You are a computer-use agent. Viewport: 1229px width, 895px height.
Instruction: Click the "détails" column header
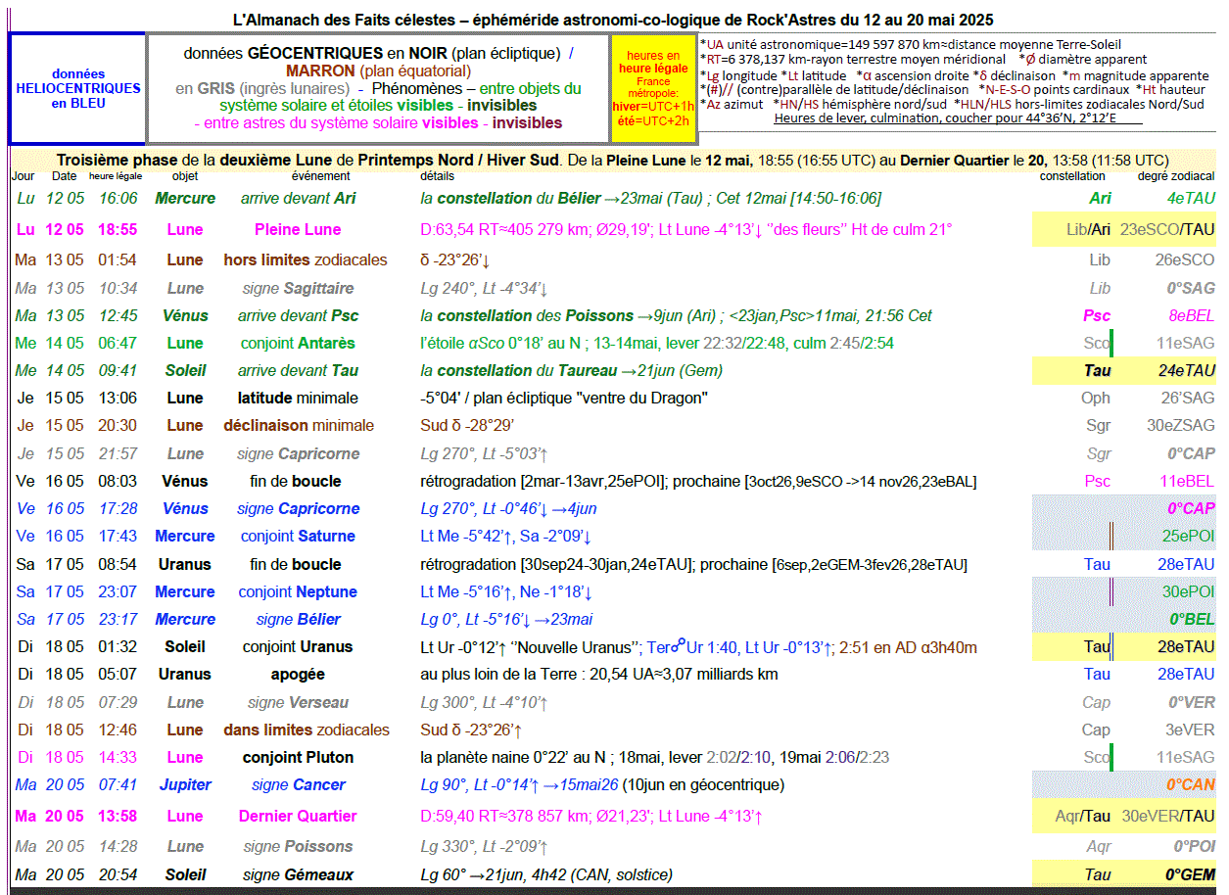tap(437, 176)
